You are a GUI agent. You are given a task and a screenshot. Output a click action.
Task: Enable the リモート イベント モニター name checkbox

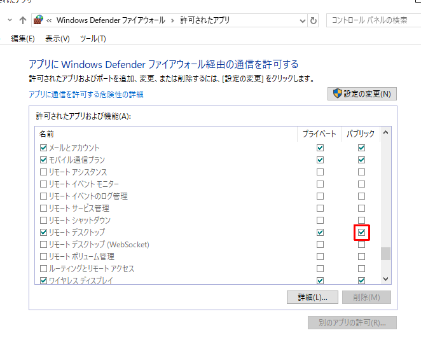pyautogui.click(x=43, y=184)
